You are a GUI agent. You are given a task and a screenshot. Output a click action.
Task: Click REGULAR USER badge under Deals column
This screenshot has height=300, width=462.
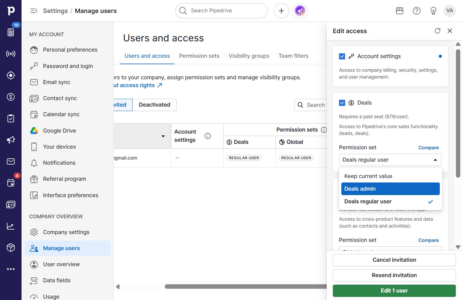[244, 158]
